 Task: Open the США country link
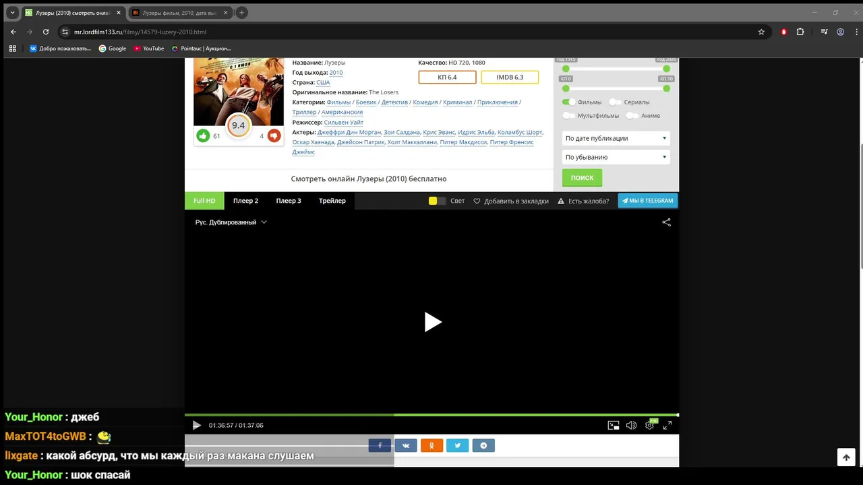pos(323,82)
